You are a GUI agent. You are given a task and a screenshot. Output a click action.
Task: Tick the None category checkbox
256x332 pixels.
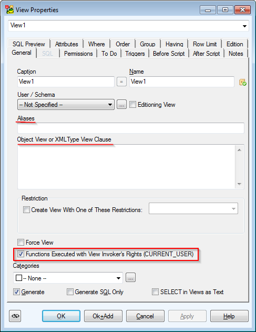[19, 278]
